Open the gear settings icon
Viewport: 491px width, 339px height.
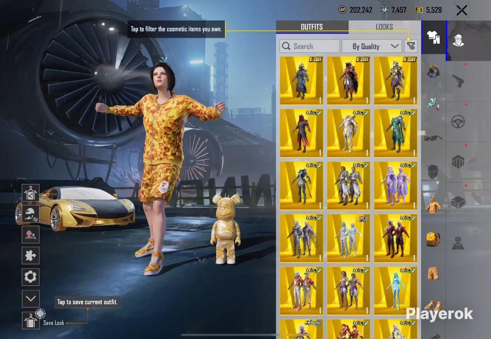click(x=30, y=277)
